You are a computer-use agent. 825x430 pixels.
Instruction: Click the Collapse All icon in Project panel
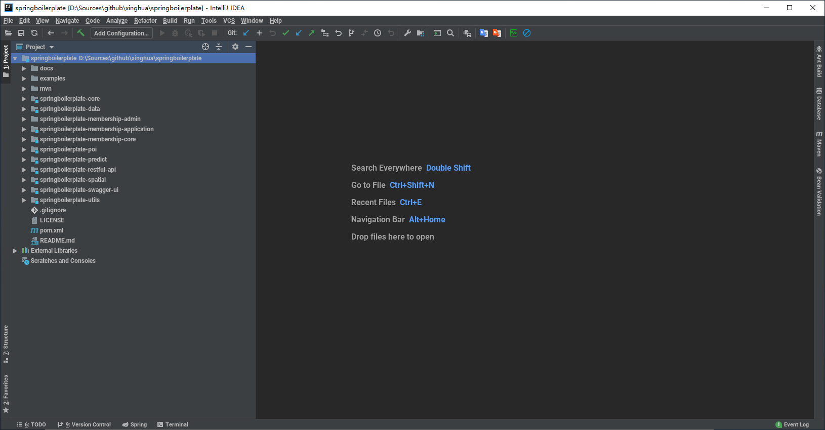click(x=219, y=47)
